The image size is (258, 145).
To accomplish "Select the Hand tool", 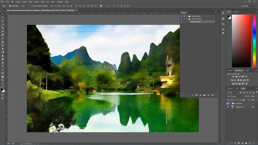I will click(2, 77).
